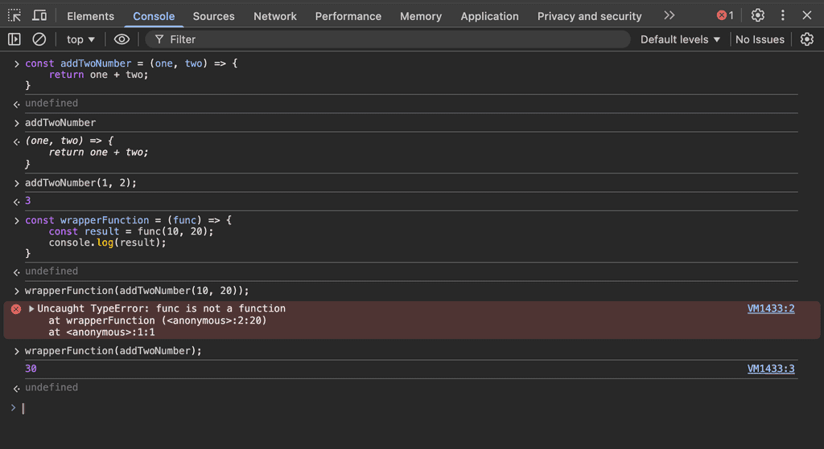This screenshot has width=824, height=449.
Task: Show more tabs via the double chevron
Action: [x=669, y=15]
